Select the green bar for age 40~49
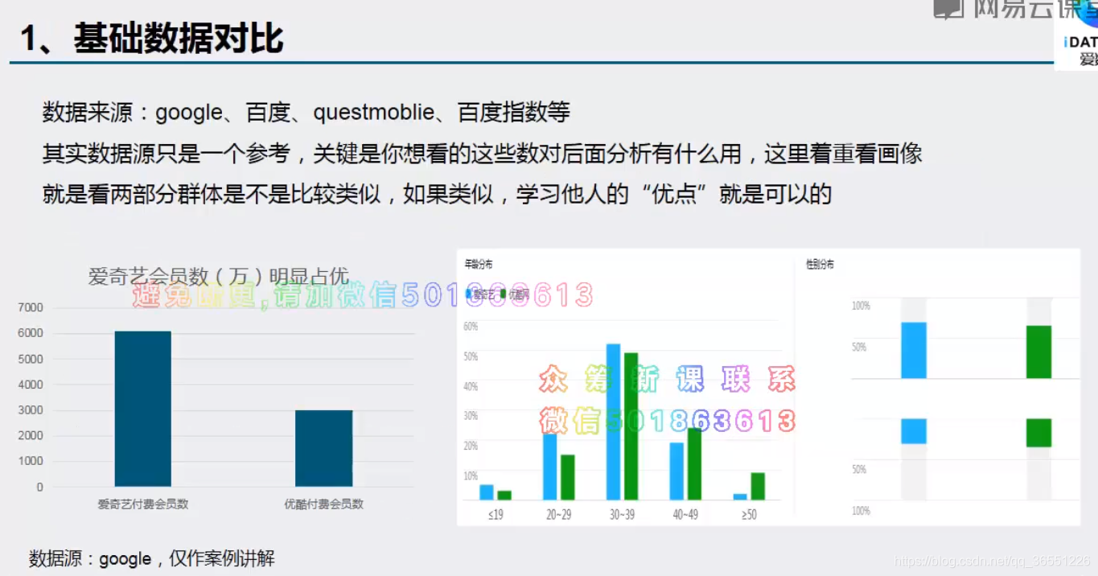 694,463
